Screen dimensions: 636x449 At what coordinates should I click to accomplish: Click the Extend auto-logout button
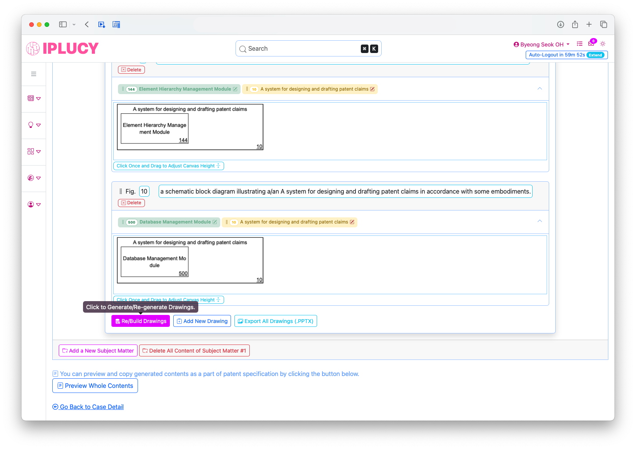[x=595, y=55]
